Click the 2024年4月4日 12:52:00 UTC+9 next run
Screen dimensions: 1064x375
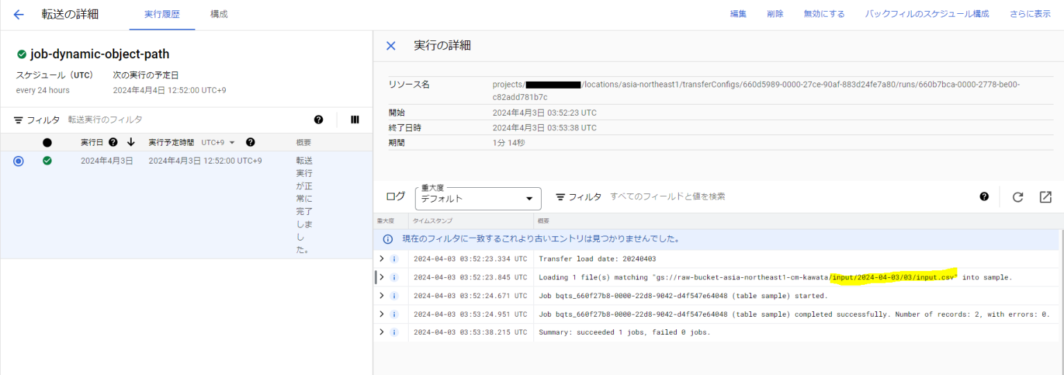[x=170, y=90]
